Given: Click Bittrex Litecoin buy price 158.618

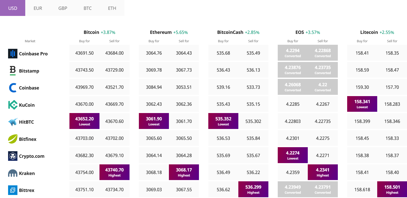Looking at the screenshot, I should [x=362, y=190].
